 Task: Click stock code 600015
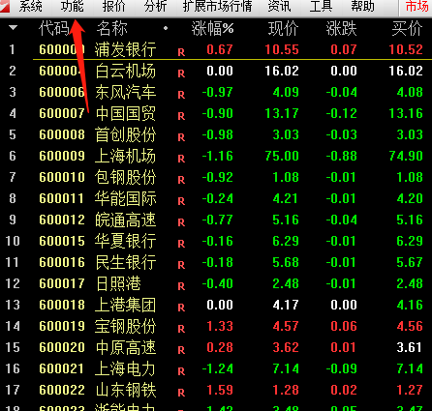[x=62, y=241]
